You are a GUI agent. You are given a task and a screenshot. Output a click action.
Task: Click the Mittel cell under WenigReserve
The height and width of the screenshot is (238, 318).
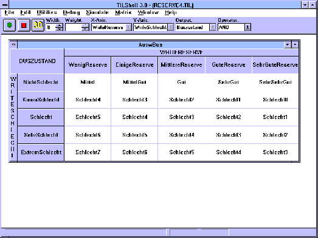pos(88,82)
